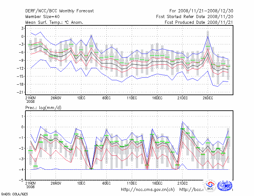This screenshot has height=196, width=254.
Task: Select 21DEC on the precipitation chart axis
Action: (x=183, y=183)
